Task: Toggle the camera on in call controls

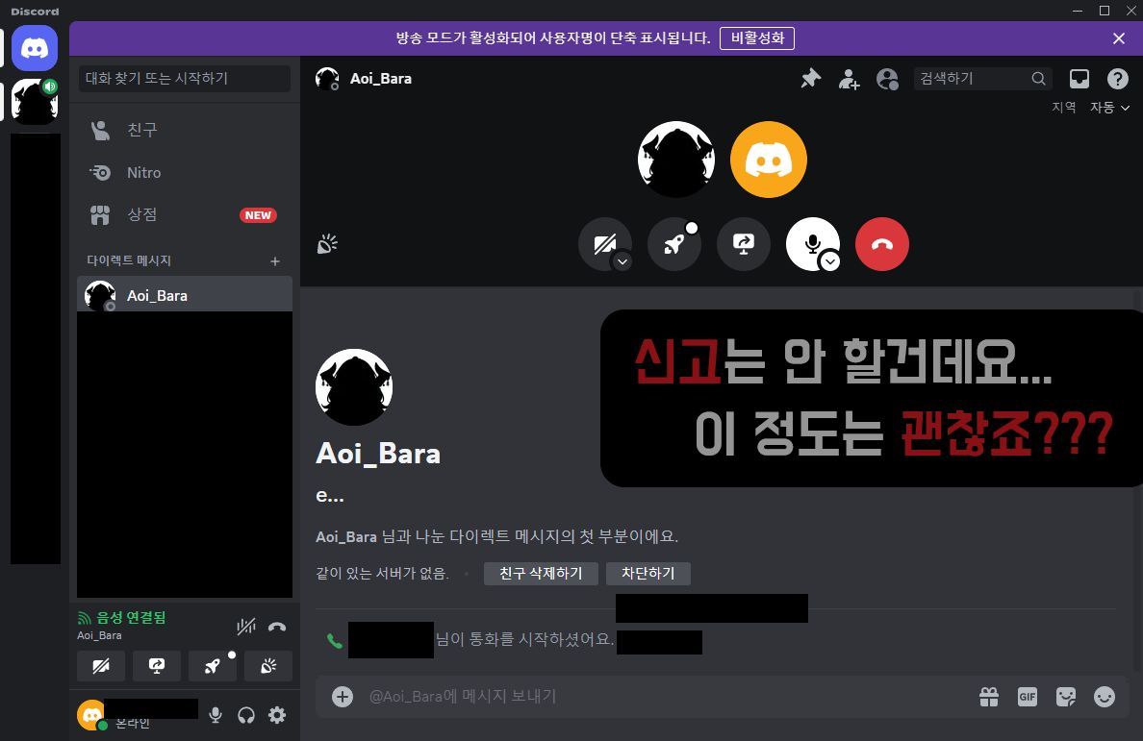Action: pos(603,244)
